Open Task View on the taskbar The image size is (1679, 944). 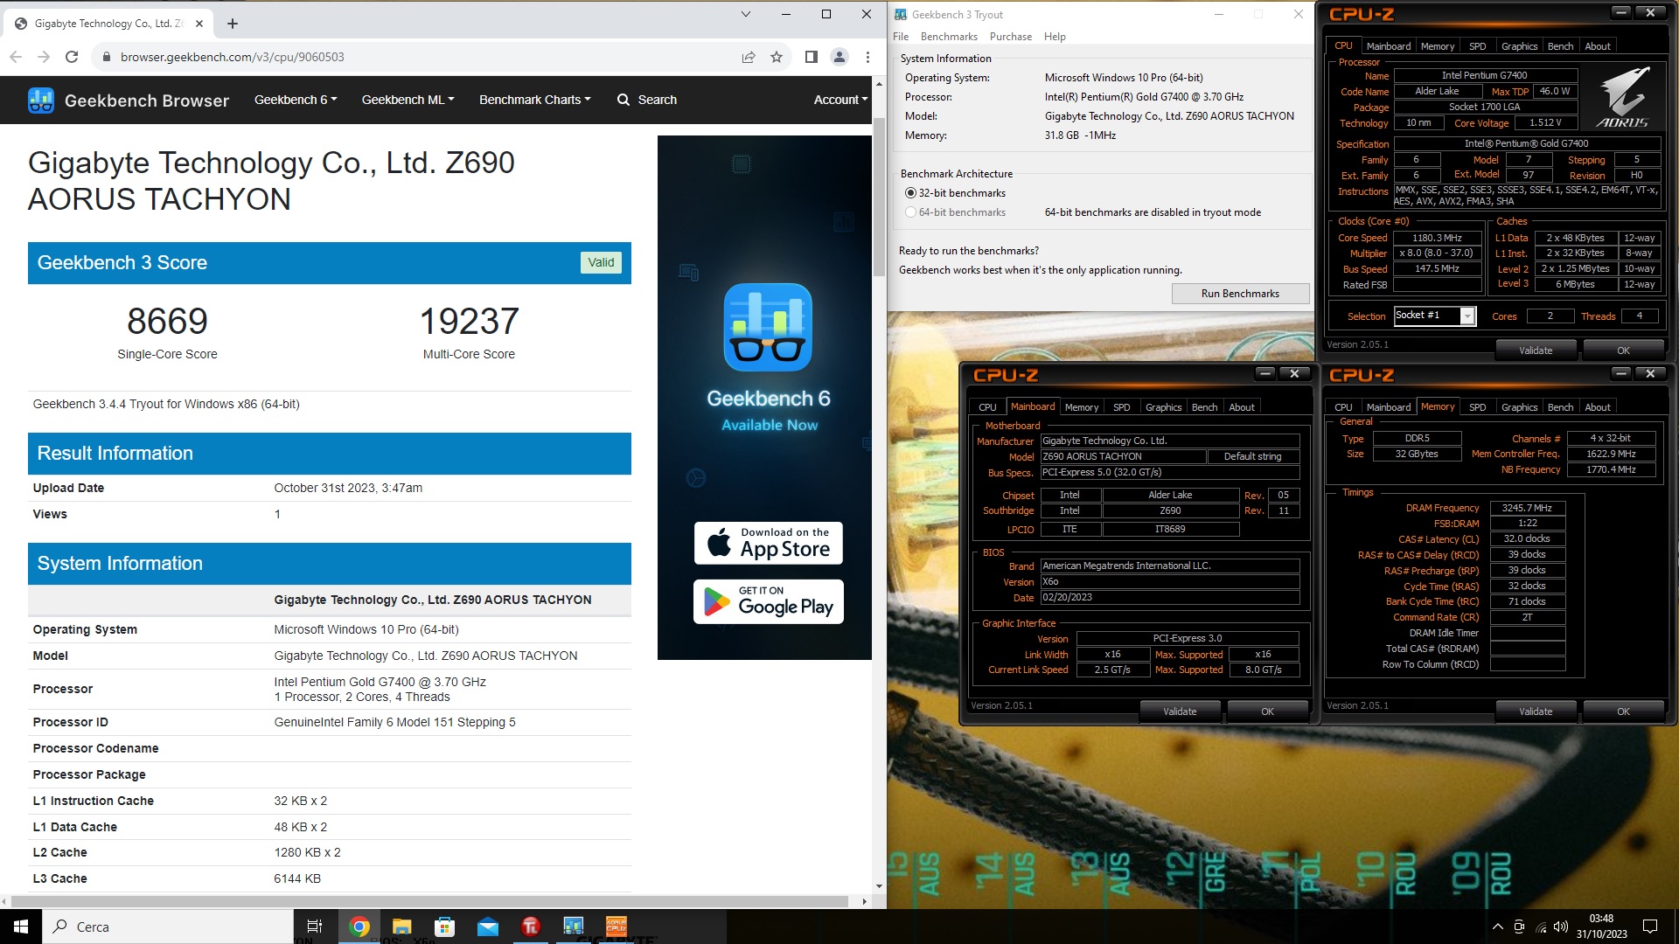click(315, 927)
